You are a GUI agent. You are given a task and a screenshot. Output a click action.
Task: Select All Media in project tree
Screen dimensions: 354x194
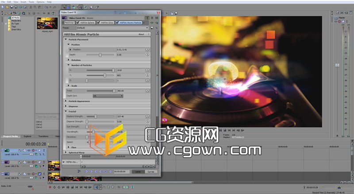click(15, 18)
